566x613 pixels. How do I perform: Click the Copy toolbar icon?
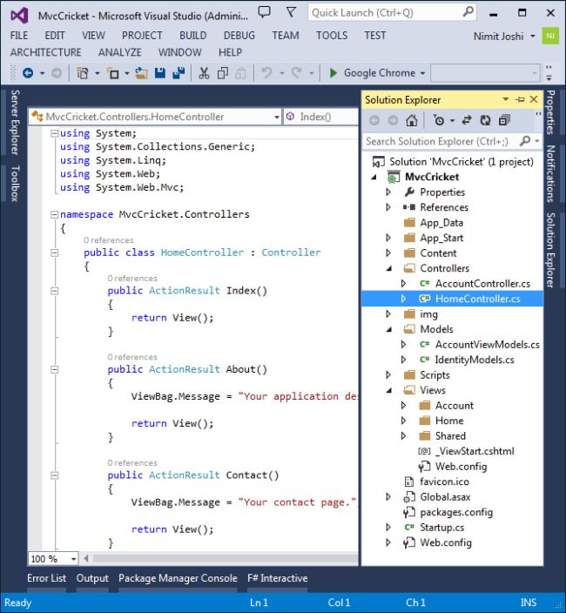[x=222, y=73]
